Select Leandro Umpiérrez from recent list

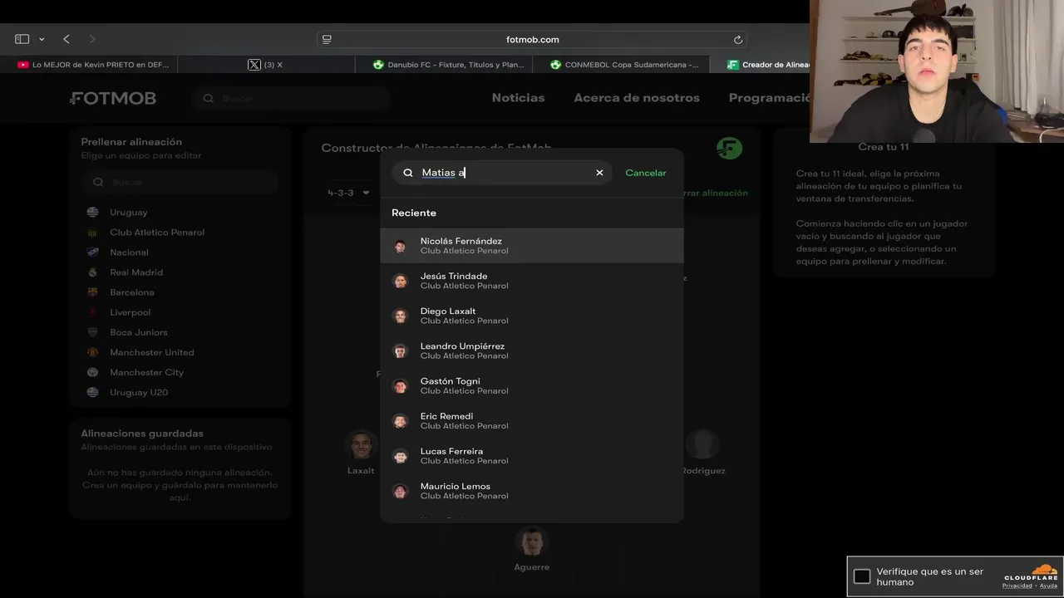(x=532, y=350)
